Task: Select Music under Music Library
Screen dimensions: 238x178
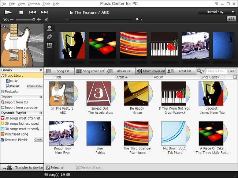Action: click(12, 81)
